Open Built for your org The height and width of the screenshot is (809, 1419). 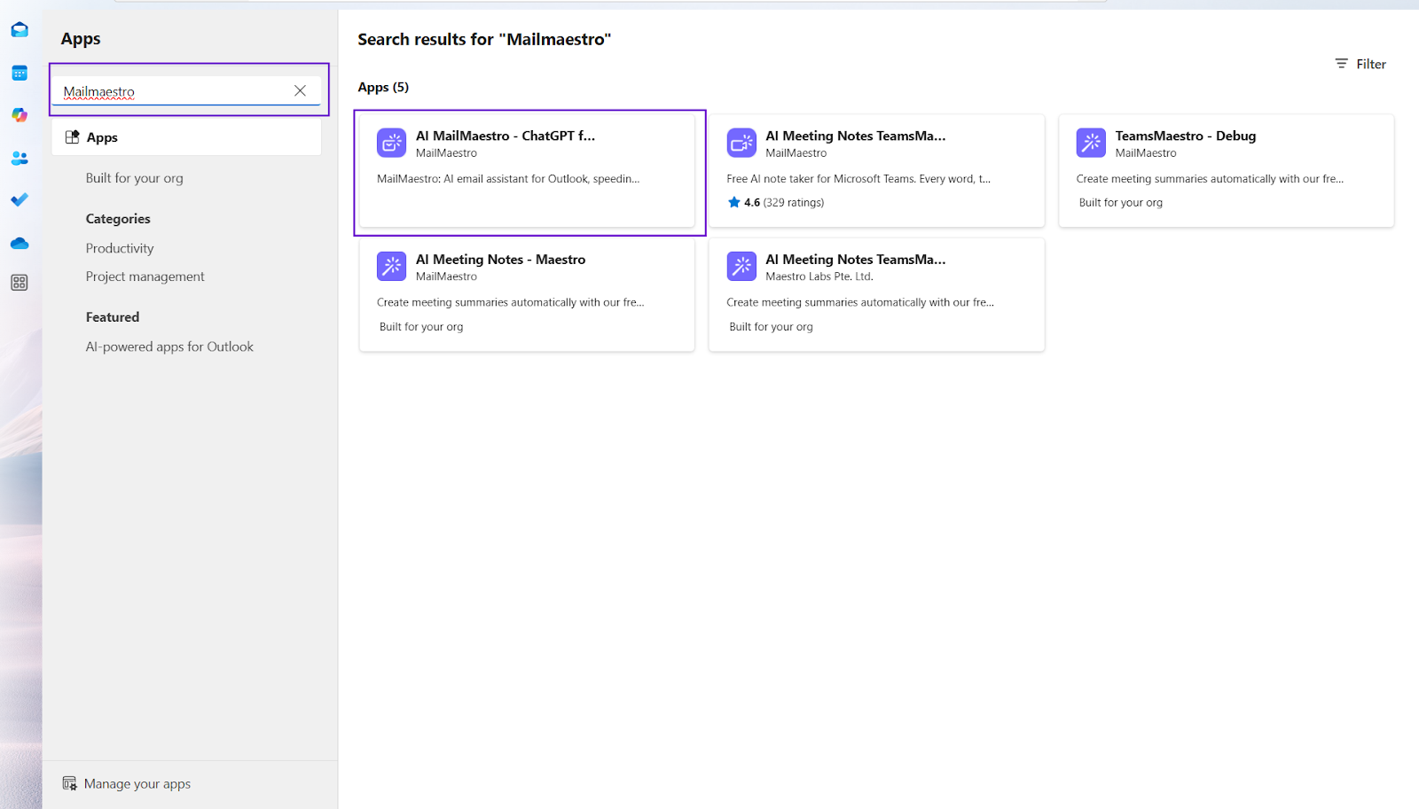135,178
